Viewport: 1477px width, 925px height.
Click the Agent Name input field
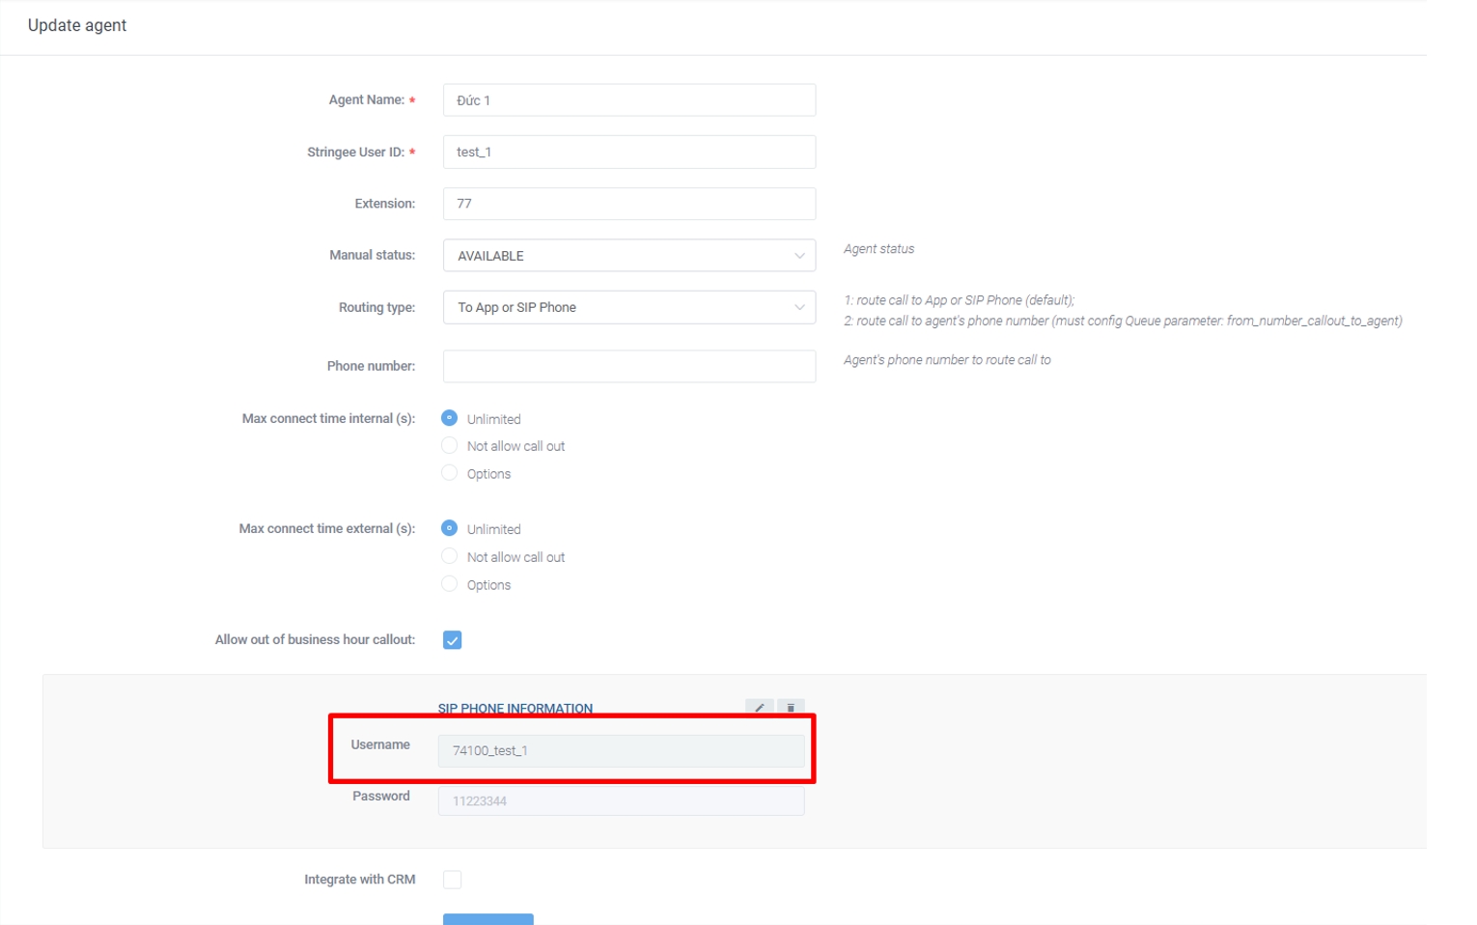coord(628,100)
